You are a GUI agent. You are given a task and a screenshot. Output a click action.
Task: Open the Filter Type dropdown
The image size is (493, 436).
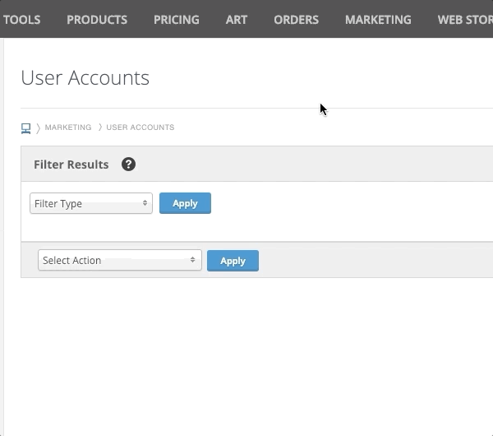[x=90, y=203]
